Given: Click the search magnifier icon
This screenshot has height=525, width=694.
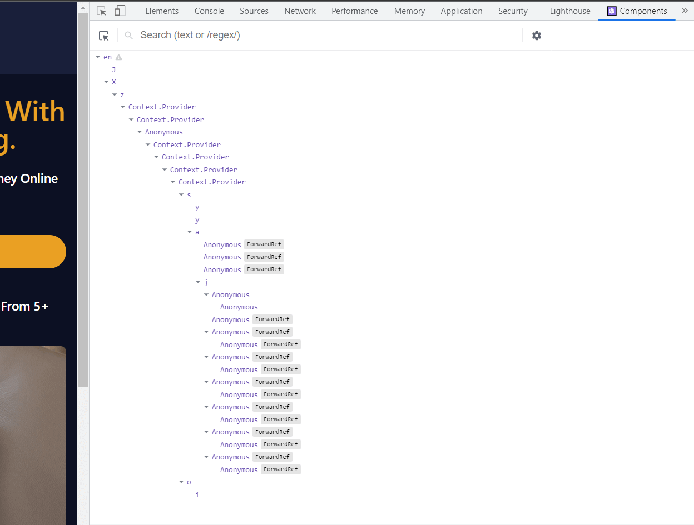Looking at the screenshot, I should pyautogui.click(x=129, y=36).
